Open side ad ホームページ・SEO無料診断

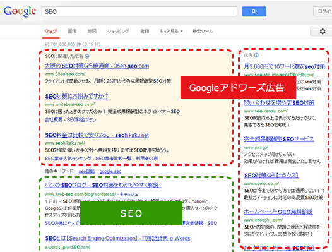coord(278,212)
